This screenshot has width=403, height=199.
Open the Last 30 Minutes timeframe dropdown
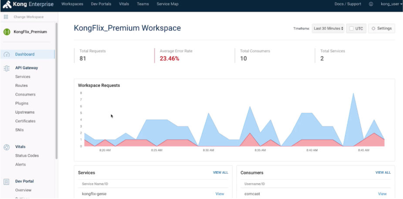click(x=328, y=29)
